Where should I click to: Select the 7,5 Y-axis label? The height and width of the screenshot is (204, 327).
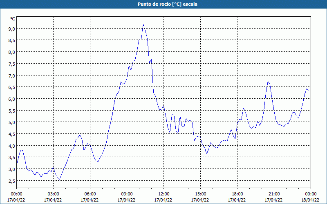click(x=12, y=64)
